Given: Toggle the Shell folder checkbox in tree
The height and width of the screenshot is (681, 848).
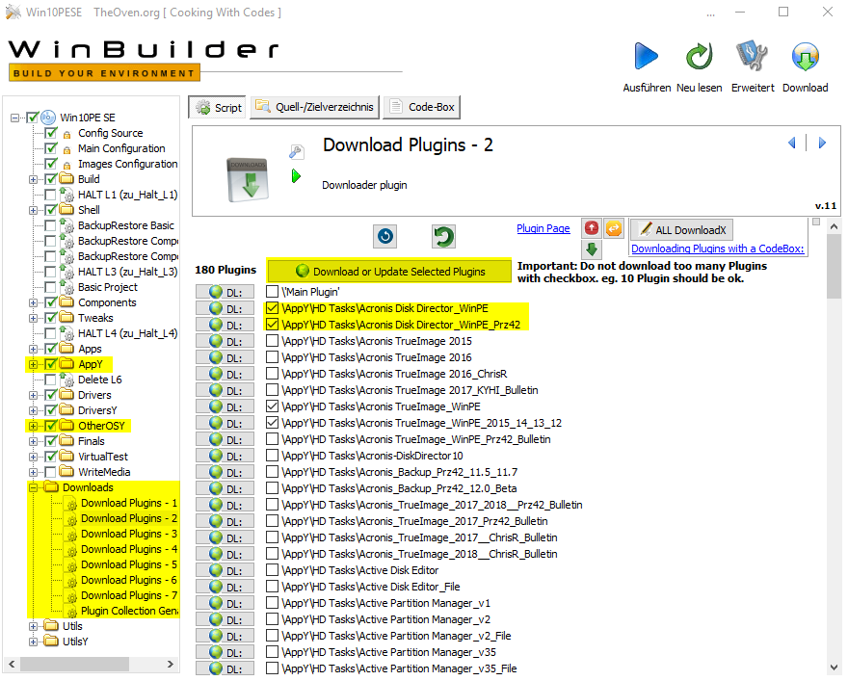Looking at the screenshot, I should (x=51, y=210).
